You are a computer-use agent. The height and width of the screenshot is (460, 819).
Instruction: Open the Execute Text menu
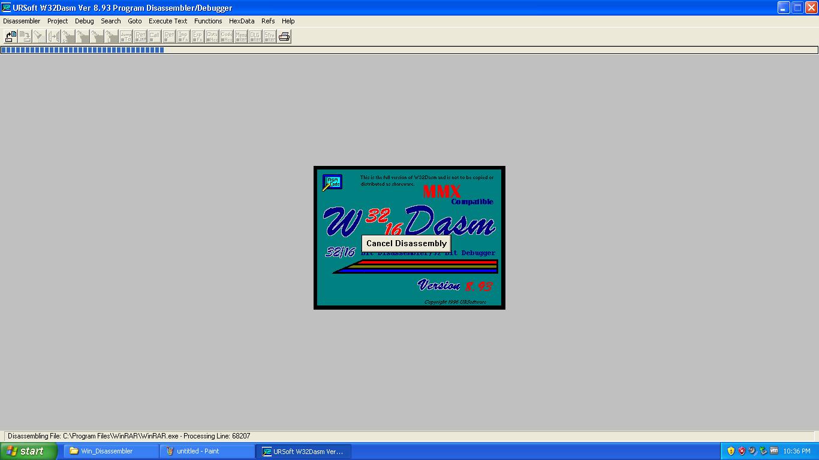pos(168,21)
